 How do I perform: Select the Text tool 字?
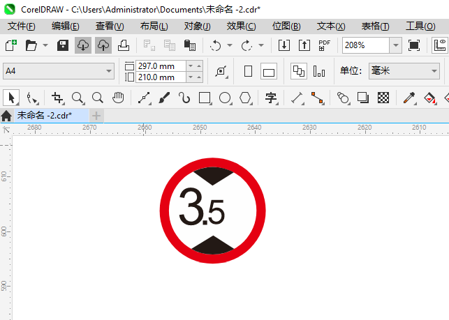271,98
